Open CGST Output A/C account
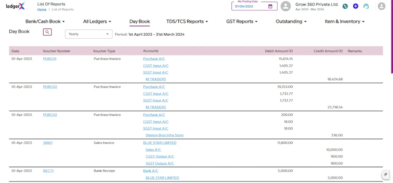Viewport: 393px width, 183px height. pyautogui.click(x=160, y=157)
